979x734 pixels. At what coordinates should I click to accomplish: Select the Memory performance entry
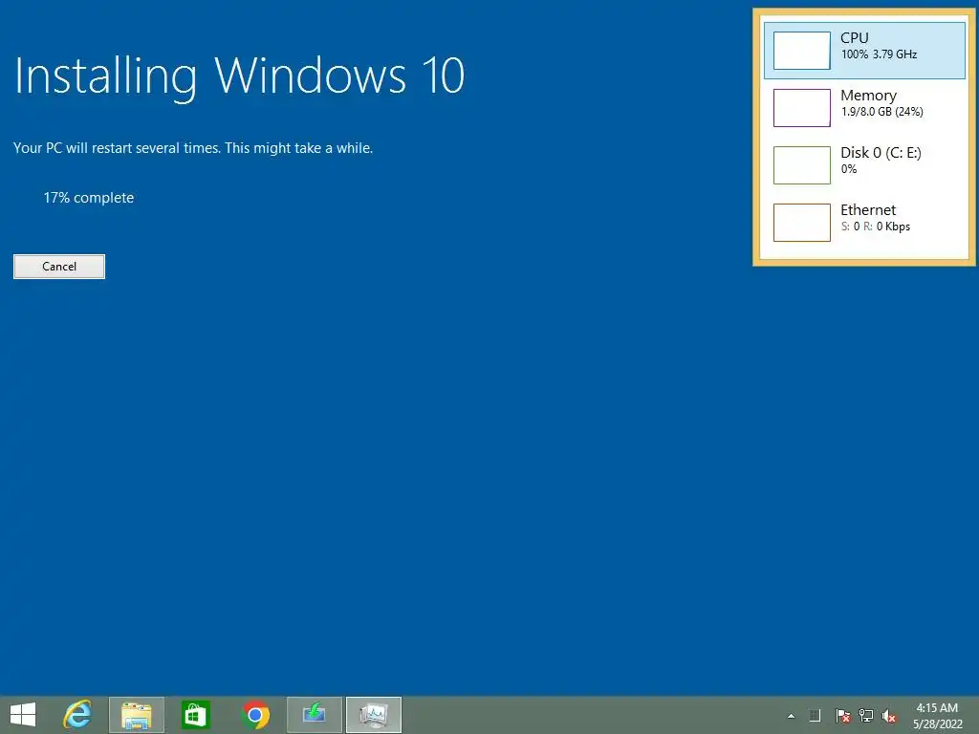tap(864, 108)
